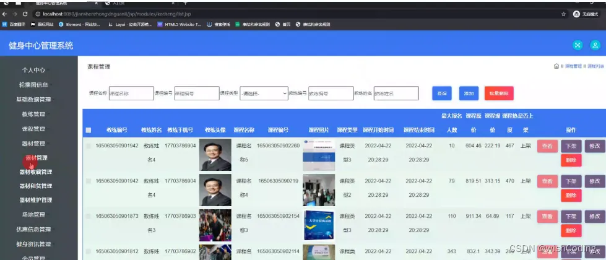The image size is (606, 260).
Task: Open the HTML5 Website bookmark
Action: [x=180, y=24]
